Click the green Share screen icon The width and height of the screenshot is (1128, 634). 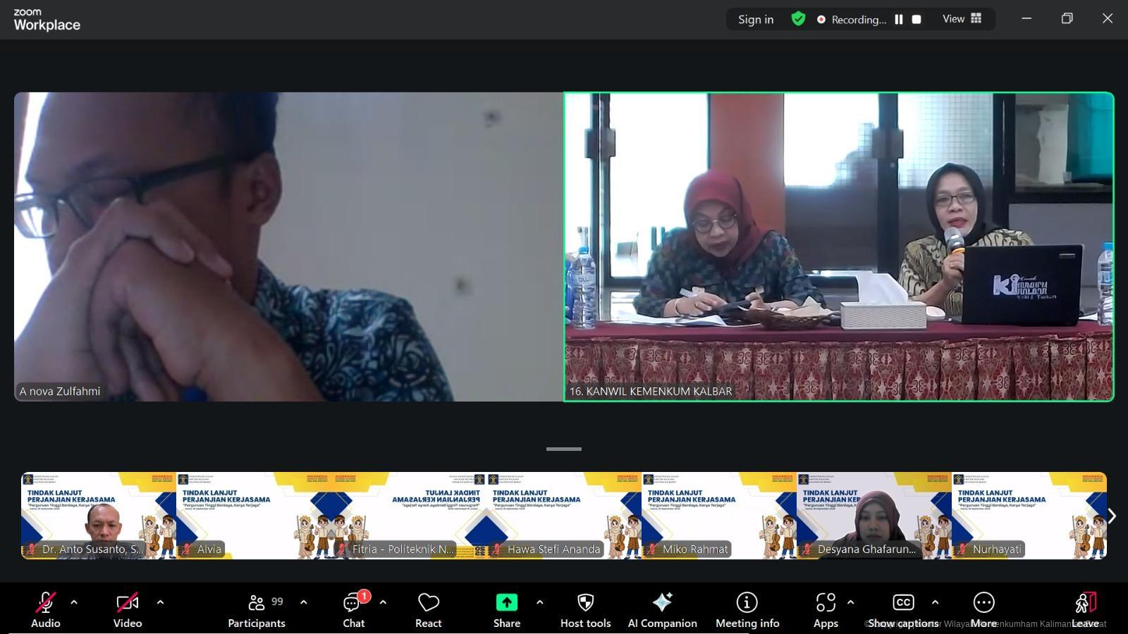coord(506,602)
